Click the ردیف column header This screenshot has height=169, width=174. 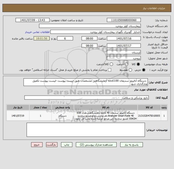pyautogui.click(x=164, y=107)
